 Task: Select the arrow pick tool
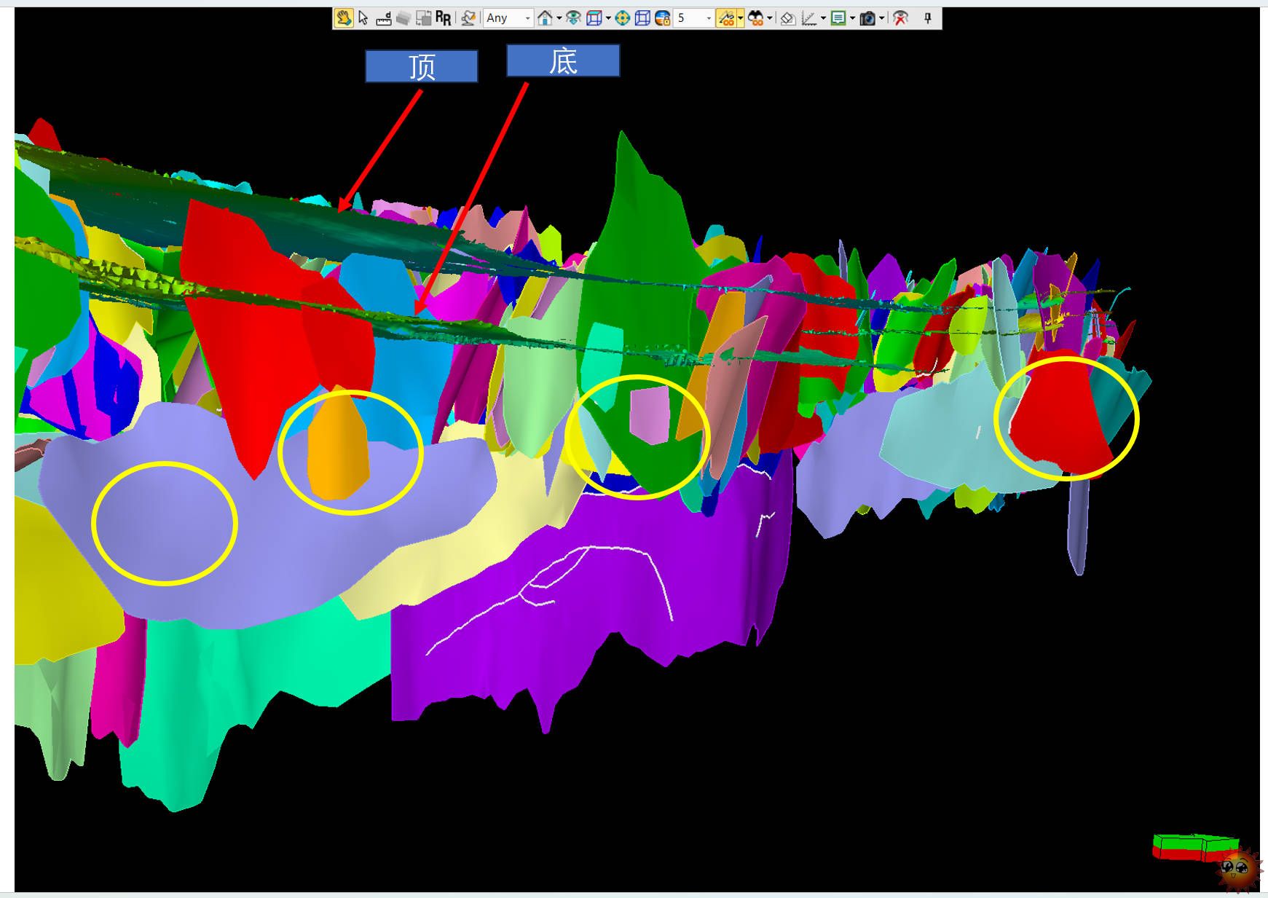click(363, 18)
